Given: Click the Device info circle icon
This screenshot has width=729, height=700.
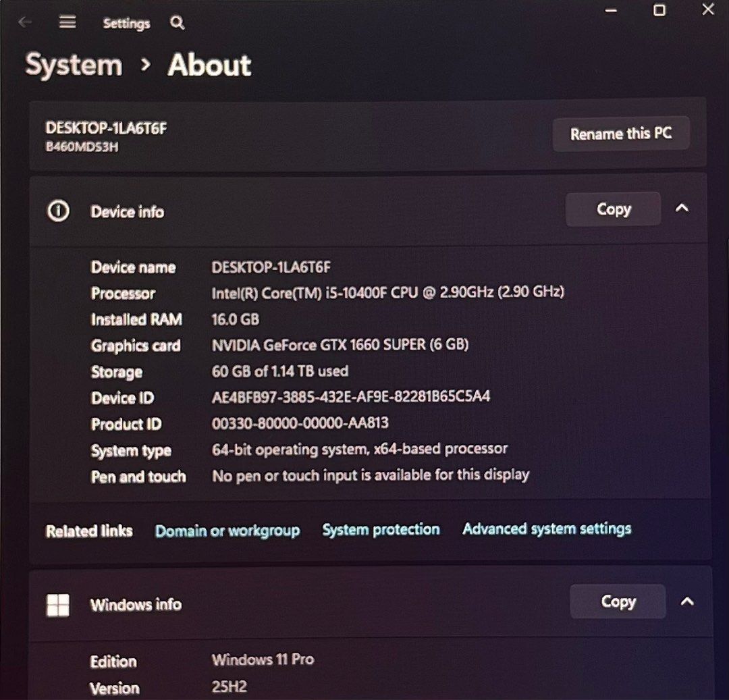Looking at the screenshot, I should (58, 211).
